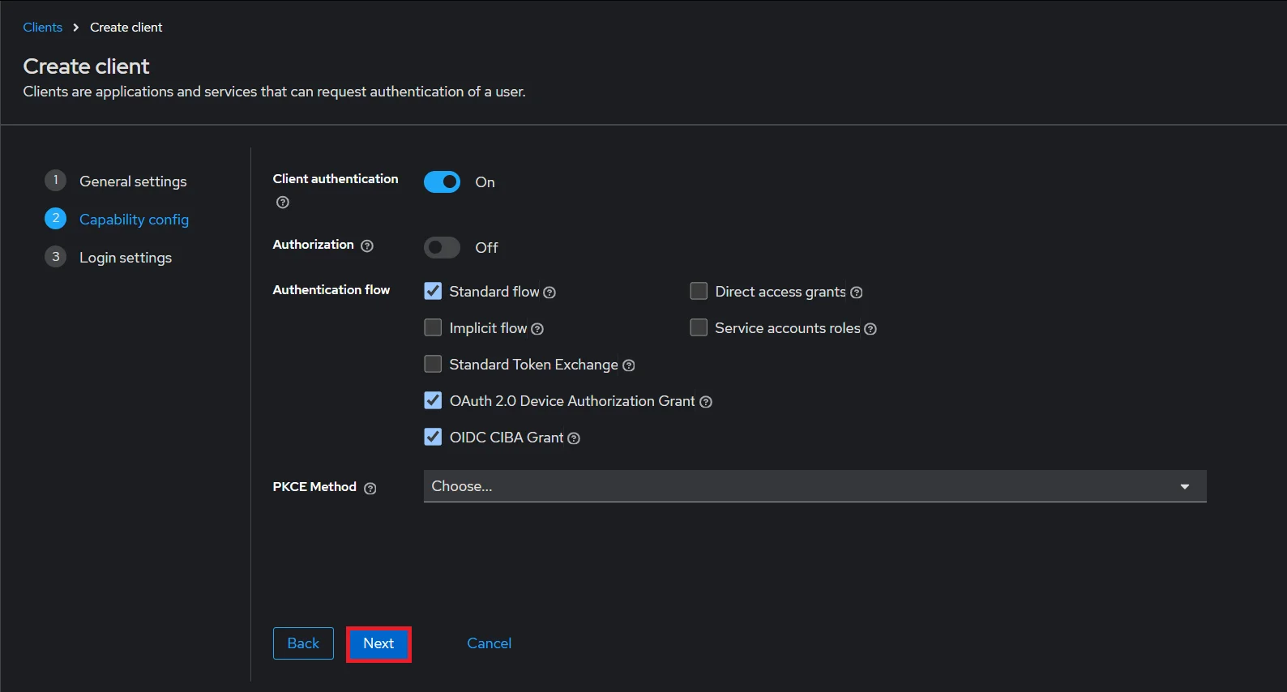1287x692 pixels.
Task: Uncheck the OIDC CIBA Grant checkbox
Action: pos(433,437)
